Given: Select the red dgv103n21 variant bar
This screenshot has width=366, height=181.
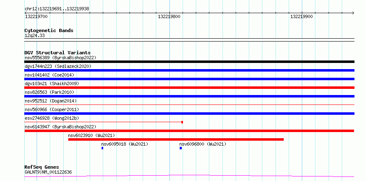Looking at the screenshot, I should tap(189, 88).
